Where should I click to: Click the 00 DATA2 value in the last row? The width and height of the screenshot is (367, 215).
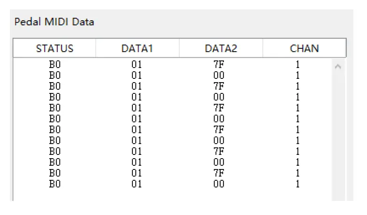pyautogui.click(x=219, y=184)
